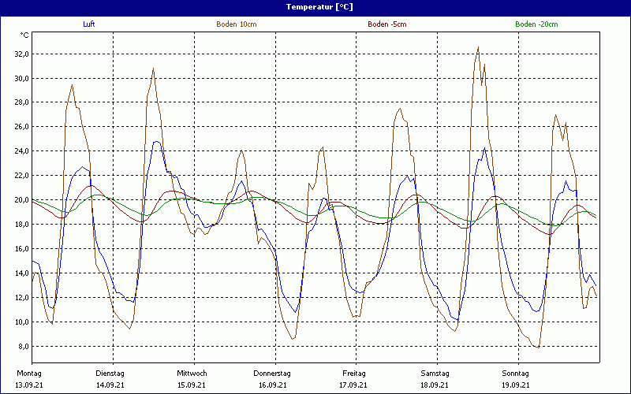The height and width of the screenshot is (394, 631).
Task: Select the Boden 10cm legend label
Action: tap(236, 24)
